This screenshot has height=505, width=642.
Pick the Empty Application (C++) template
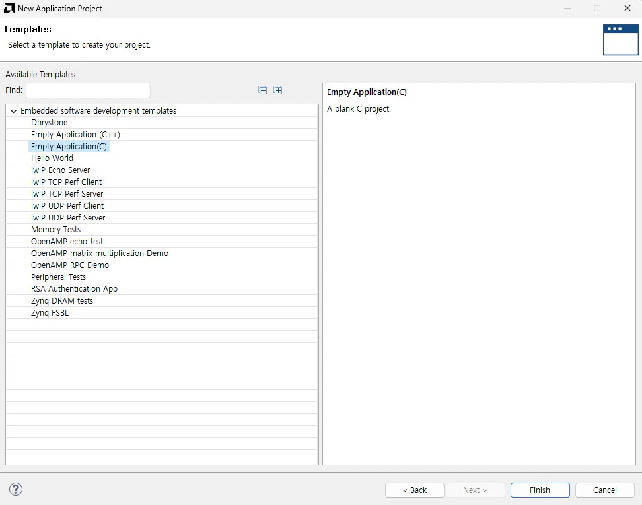pyautogui.click(x=75, y=134)
